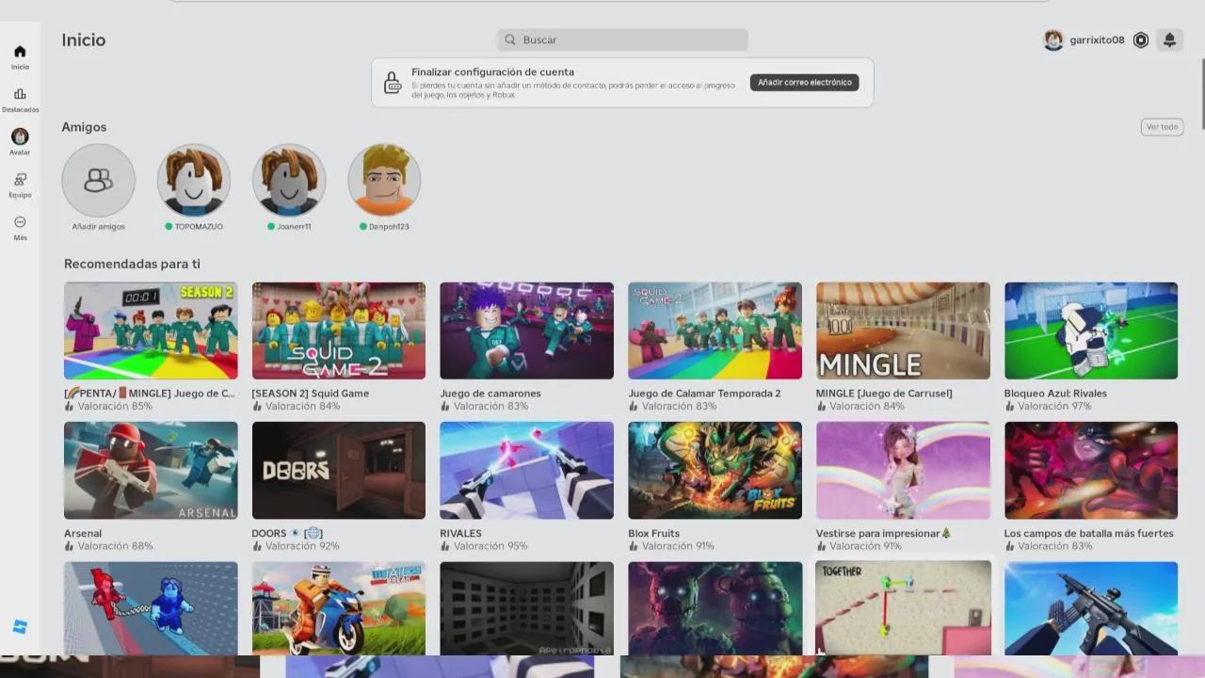1205x678 pixels.
Task: Open the RIVALES game title link
Action: pyautogui.click(x=460, y=533)
